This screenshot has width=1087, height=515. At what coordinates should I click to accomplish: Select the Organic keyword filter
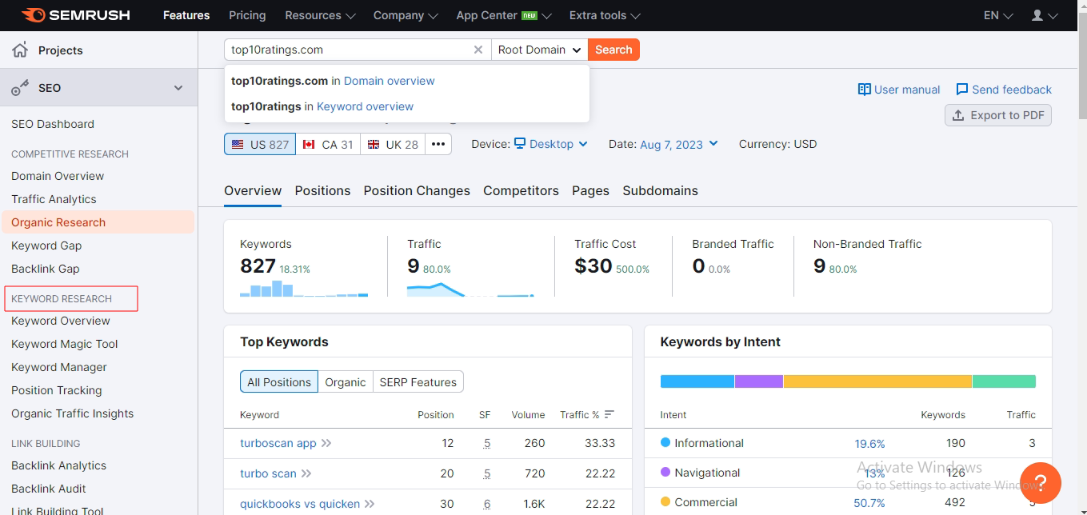346,381
